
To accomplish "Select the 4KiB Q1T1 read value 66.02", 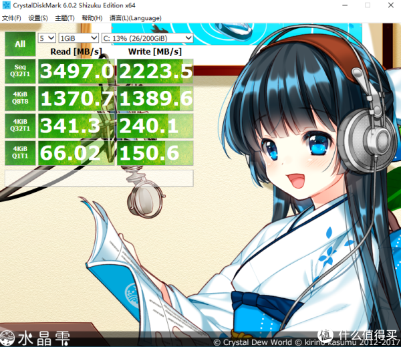I will coord(76,152).
